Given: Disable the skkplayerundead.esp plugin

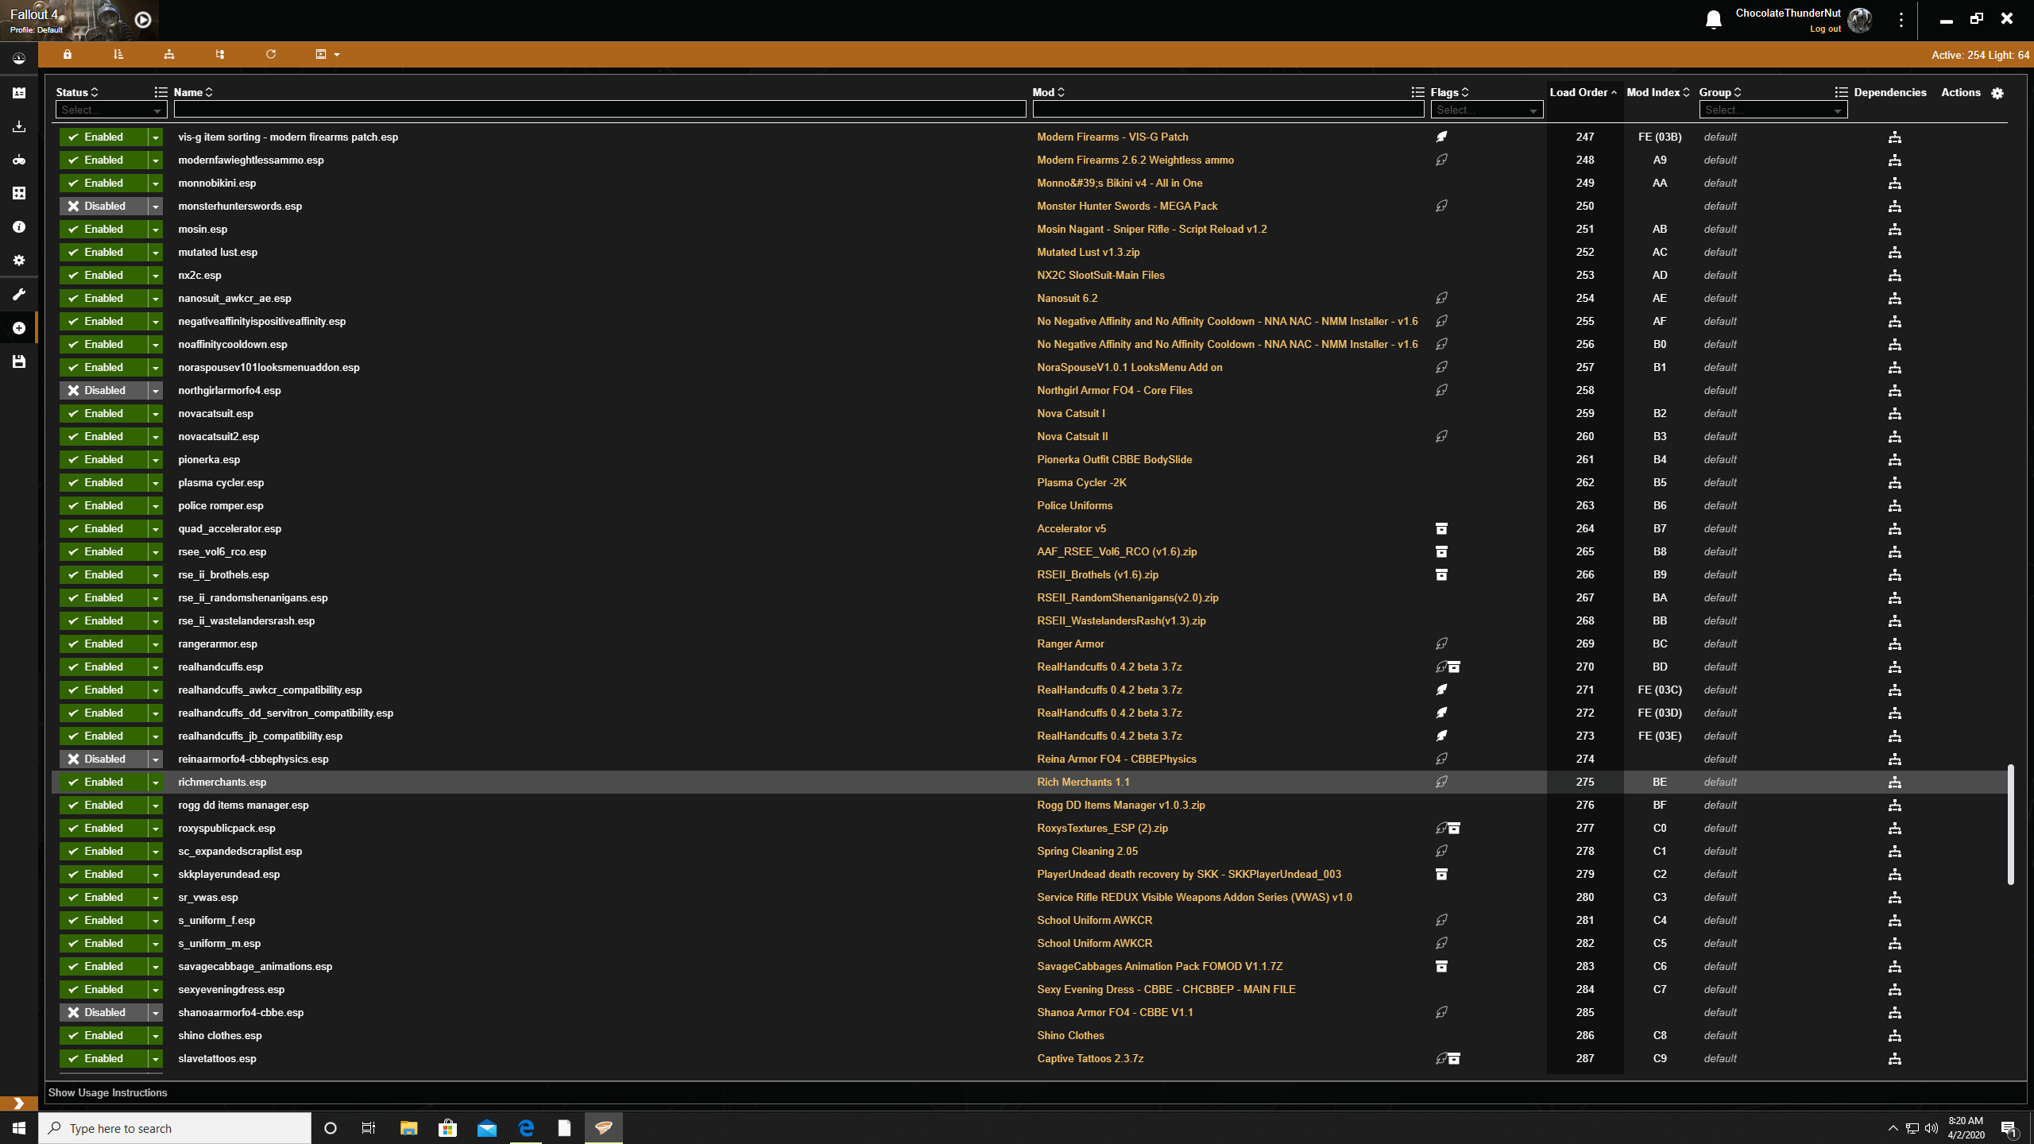Looking at the screenshot, I should (x=103, y=874).
